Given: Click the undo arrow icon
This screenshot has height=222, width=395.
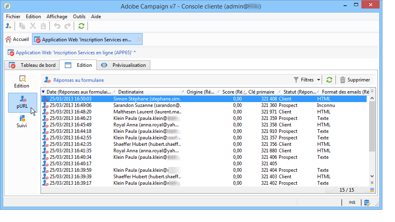Looking at the screenshot, I should [57, 26].
